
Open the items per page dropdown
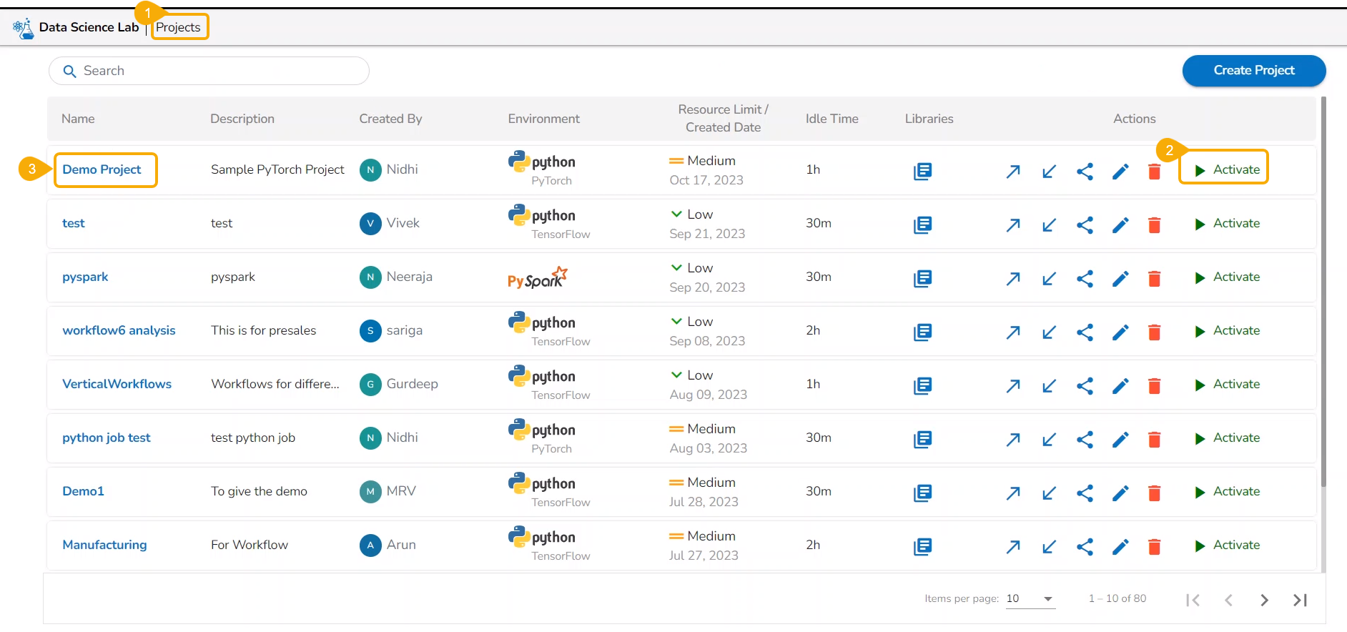tap(1030, 599)
